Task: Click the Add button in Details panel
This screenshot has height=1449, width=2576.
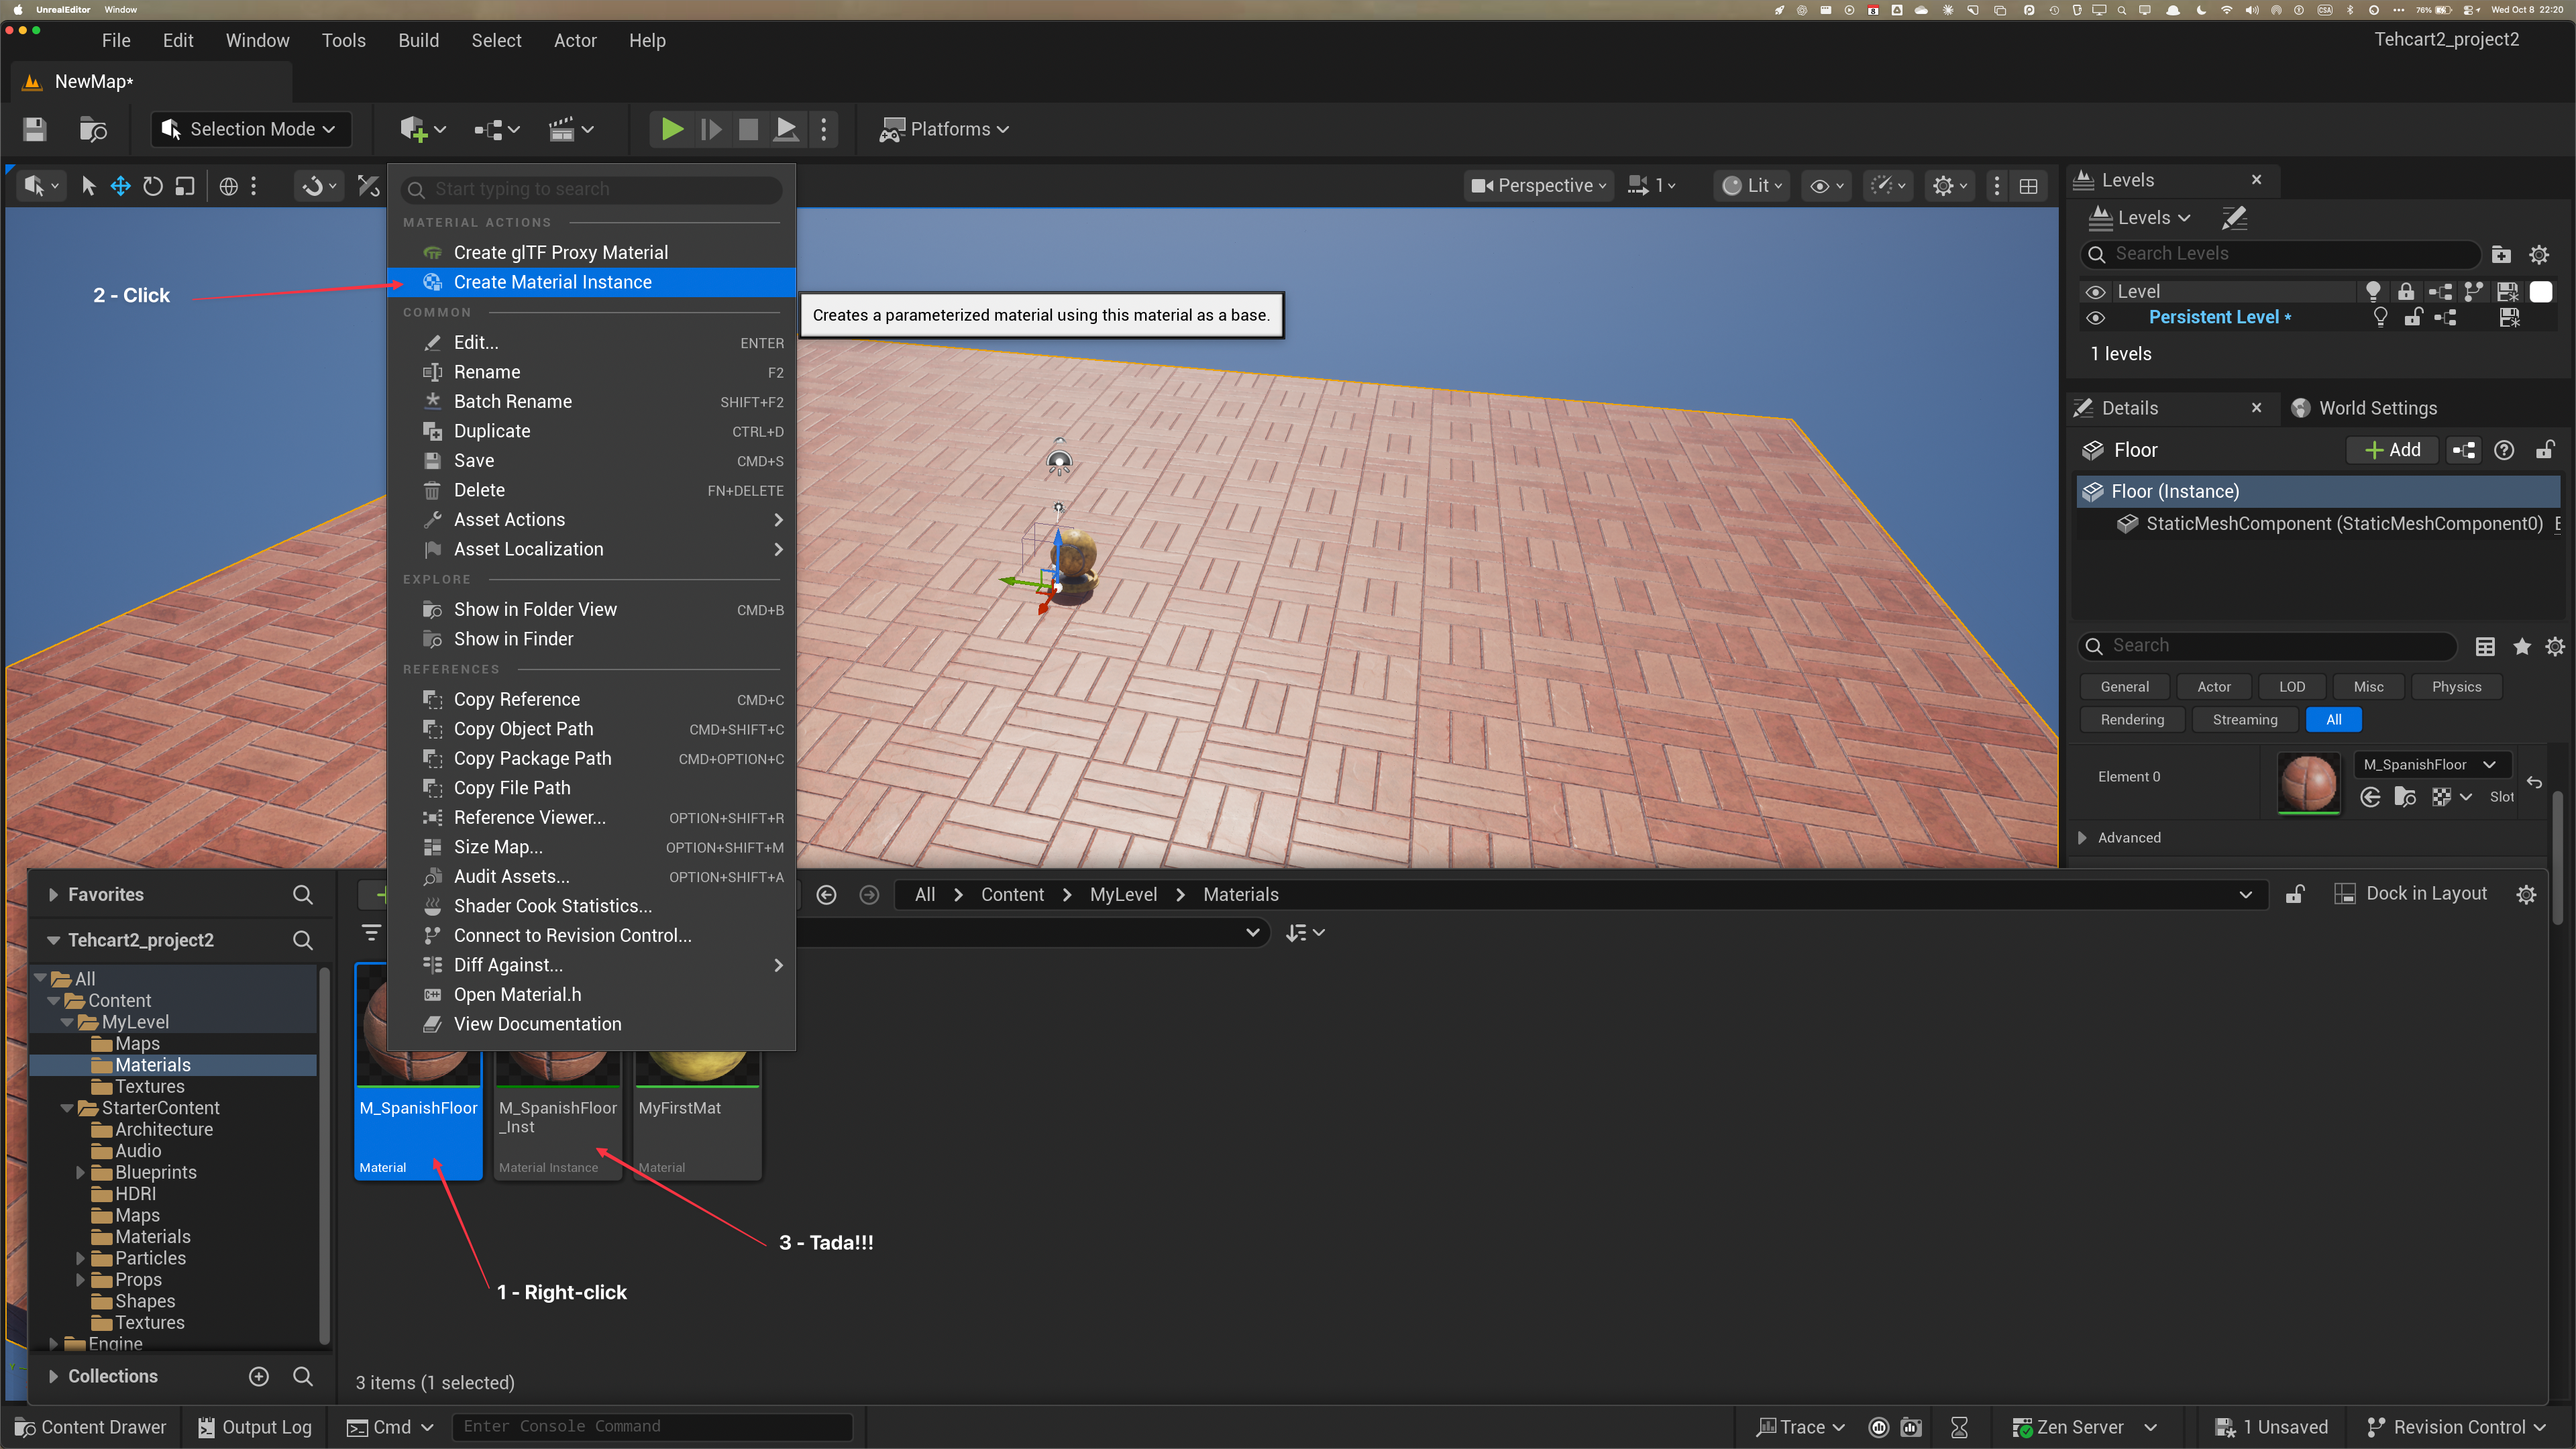Action: pos(2391,450)
